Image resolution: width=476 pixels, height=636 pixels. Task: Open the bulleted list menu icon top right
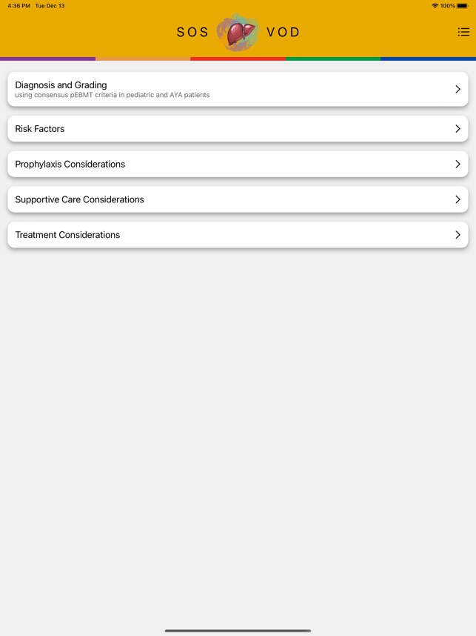tap(463, 32)
